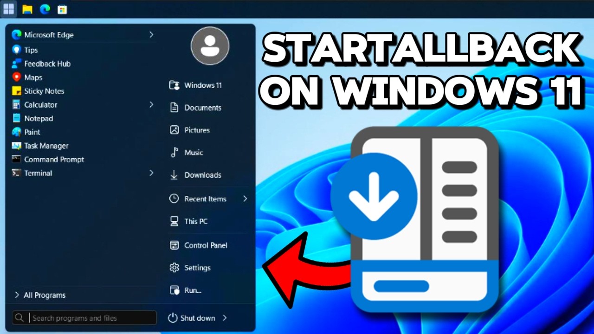Click the Control Panel icon

coord(174,245)
